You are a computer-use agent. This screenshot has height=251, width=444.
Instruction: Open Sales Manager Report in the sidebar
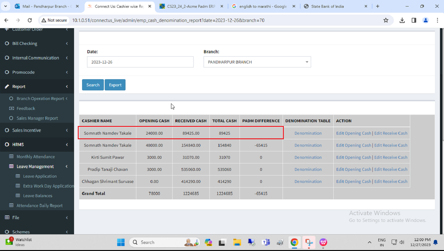click(37, 118)
